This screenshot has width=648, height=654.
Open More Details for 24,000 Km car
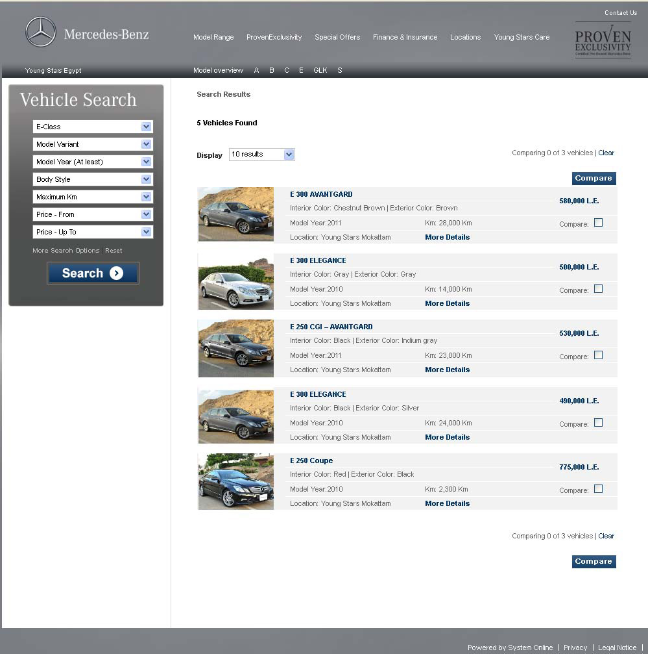click(448, 438)
